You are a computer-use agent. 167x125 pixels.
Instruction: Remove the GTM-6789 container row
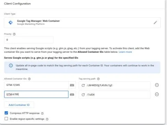coord(157,94)
